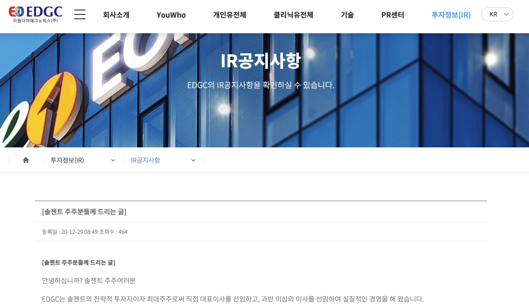The height and width of the screenshot is (308, 529).
Task: Click the 등록일 20-12-29 08:49 조회수 464 line
Action: point(85,232)
